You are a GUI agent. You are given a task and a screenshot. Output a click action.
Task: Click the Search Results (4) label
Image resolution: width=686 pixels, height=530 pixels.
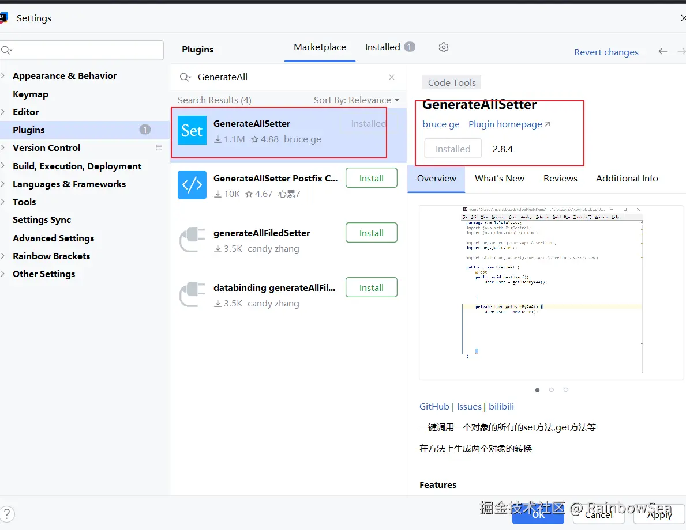pos(215,100)
